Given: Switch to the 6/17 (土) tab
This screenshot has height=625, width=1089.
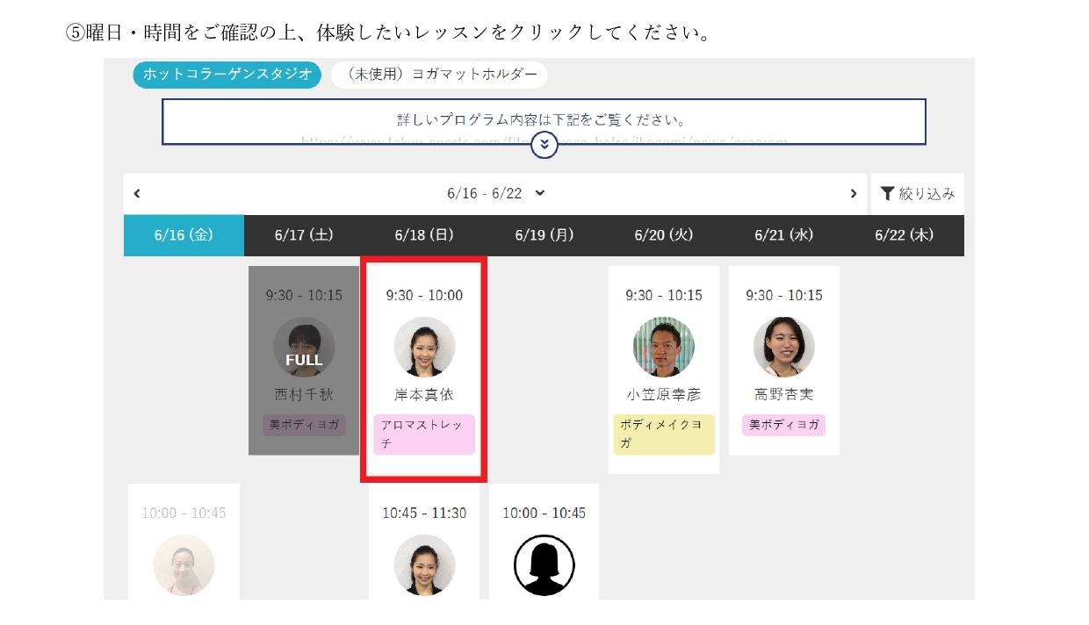Looking at the screenshot, I should [x=304, y=235].
